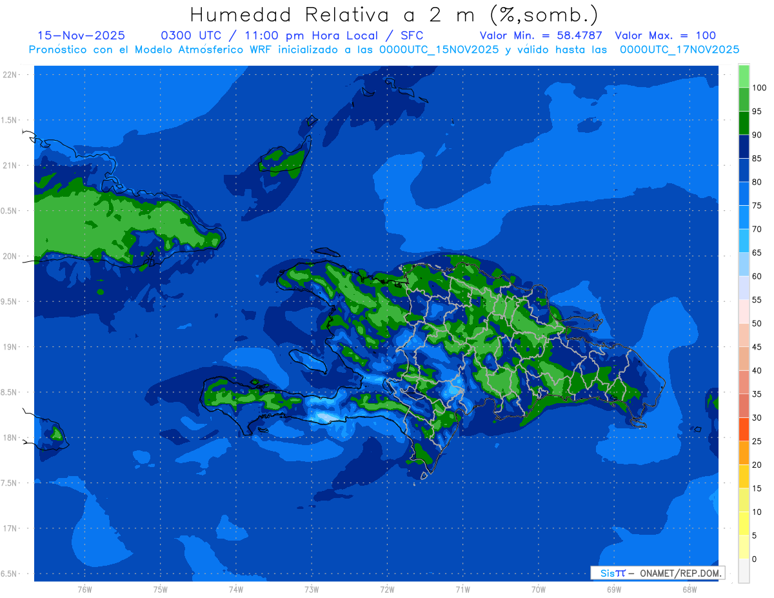This screenshot has width=774, height=598.
Task: Click the legend value '60'
Action: (x=757, y=276)
